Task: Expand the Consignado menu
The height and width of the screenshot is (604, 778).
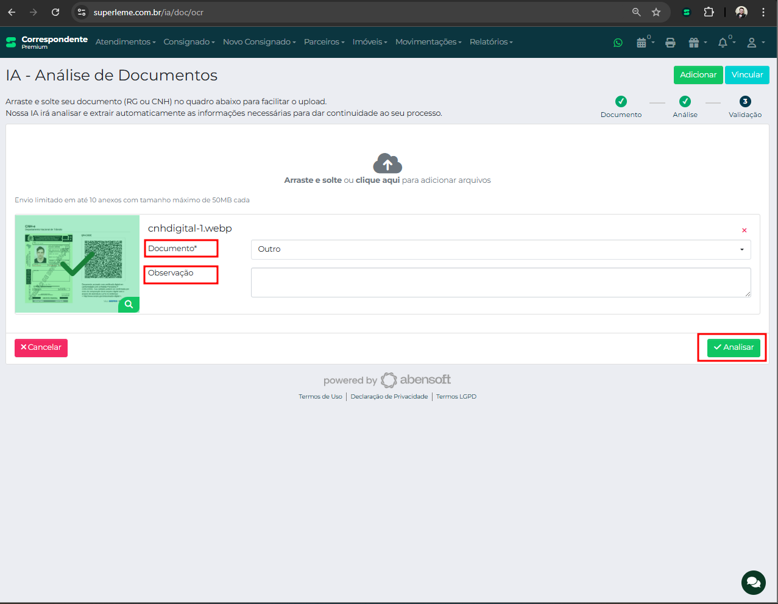Action: click(189, 42)
